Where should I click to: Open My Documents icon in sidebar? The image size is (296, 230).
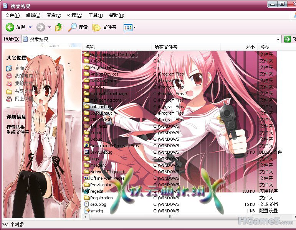pos(9,84)
